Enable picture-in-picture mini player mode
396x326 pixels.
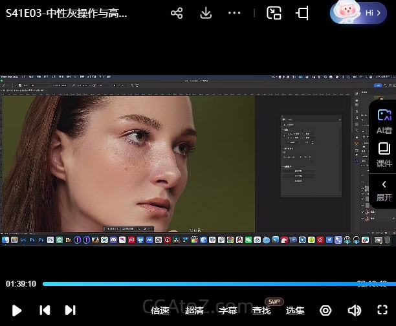pyautogui.click(x=274, y=14)
